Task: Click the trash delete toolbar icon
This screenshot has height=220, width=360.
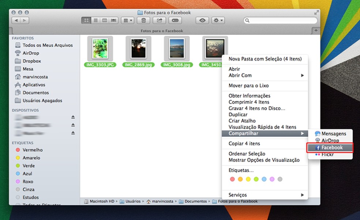Action: (144, 20)
